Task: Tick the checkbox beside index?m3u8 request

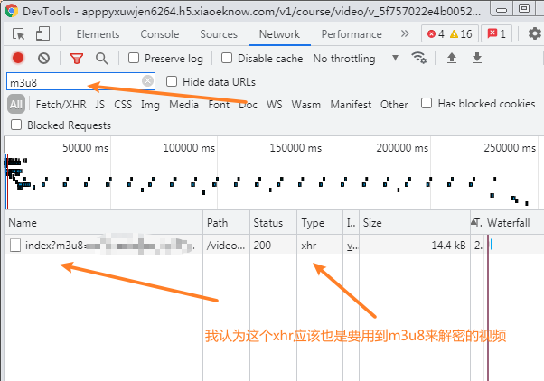Action: click(x=15, y=245)
